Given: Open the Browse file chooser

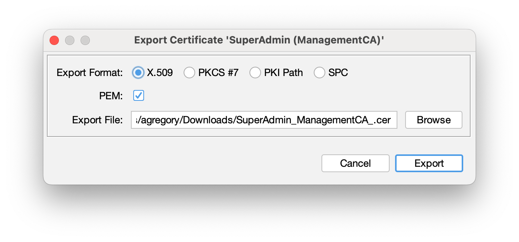Looking at the screenshot, I should pyautogui.click(x=433, y=120).
